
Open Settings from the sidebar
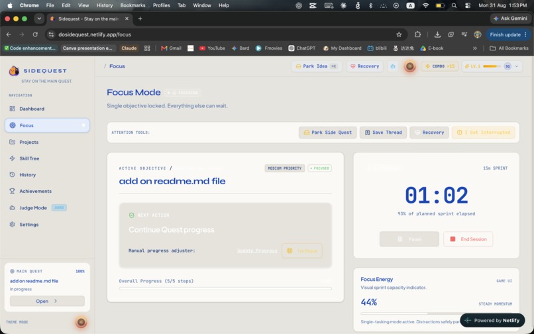[47, 225]
